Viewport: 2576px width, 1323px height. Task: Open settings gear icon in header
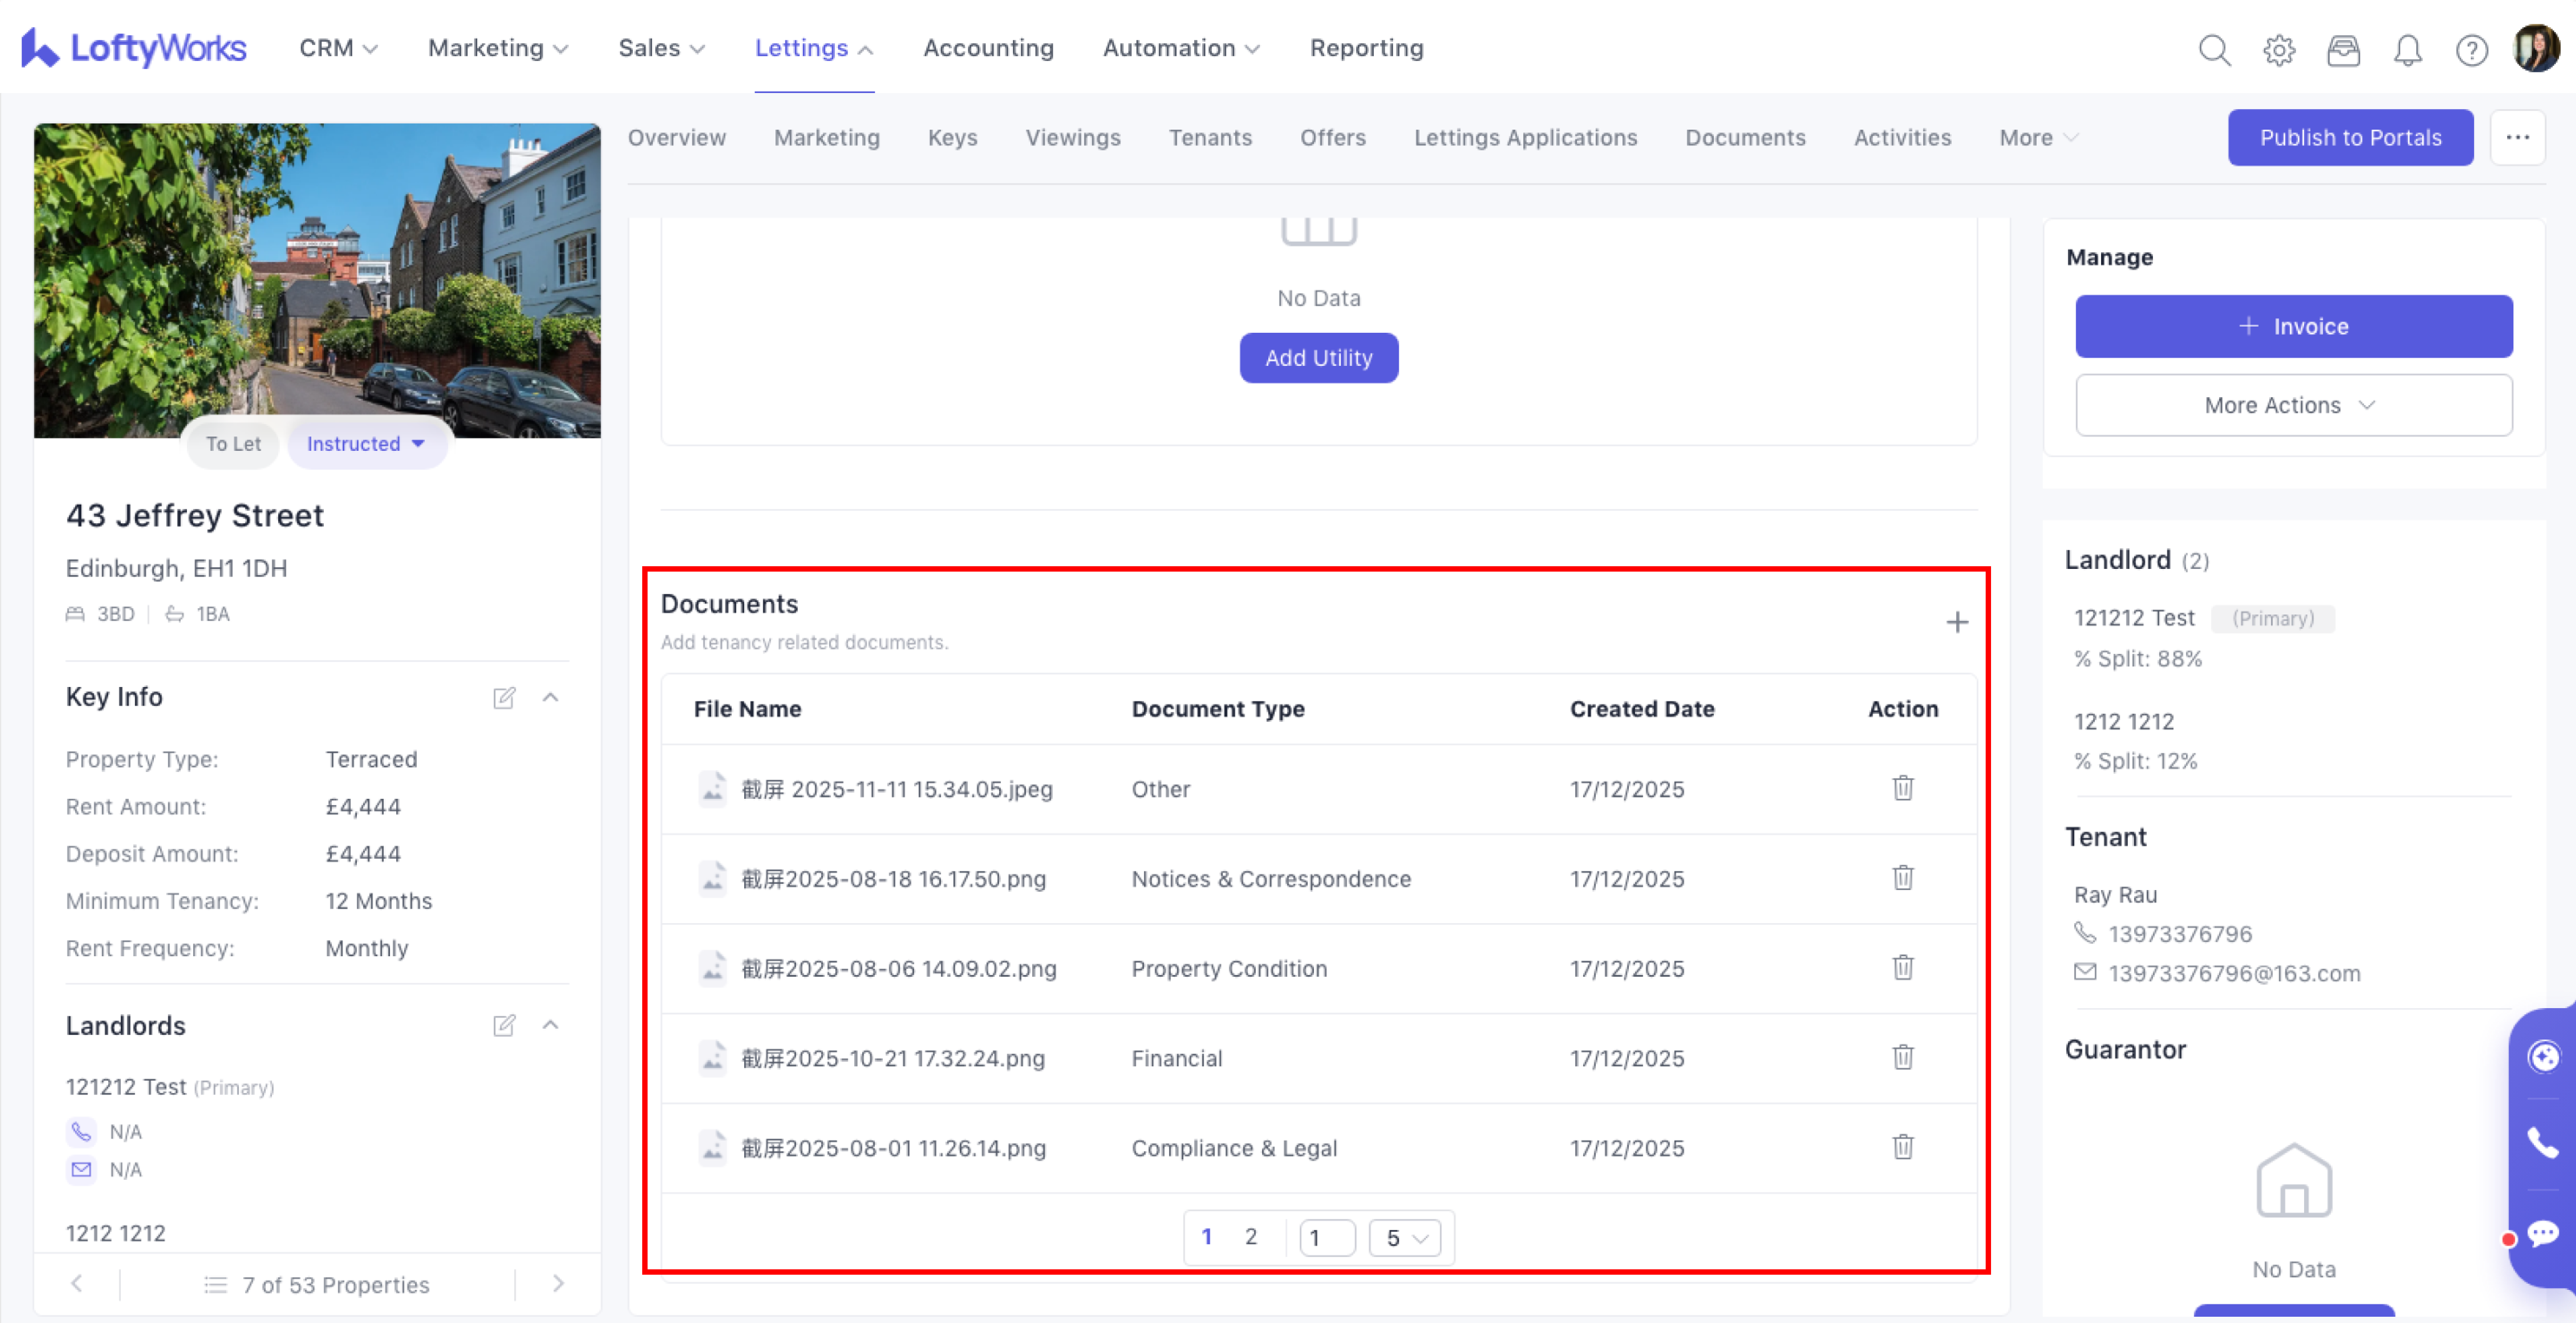2279,49
